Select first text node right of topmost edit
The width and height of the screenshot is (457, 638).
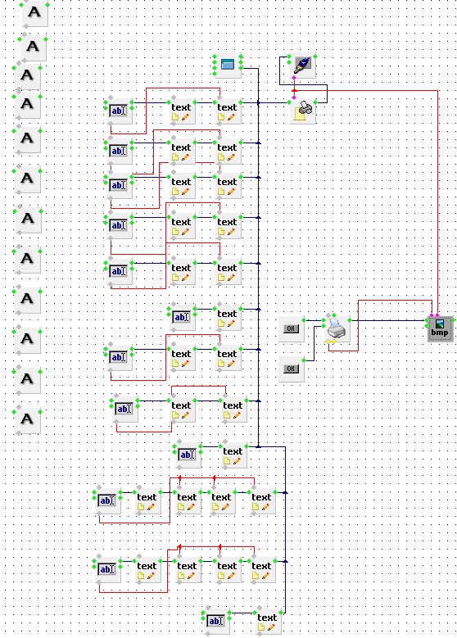pos(182,111)
